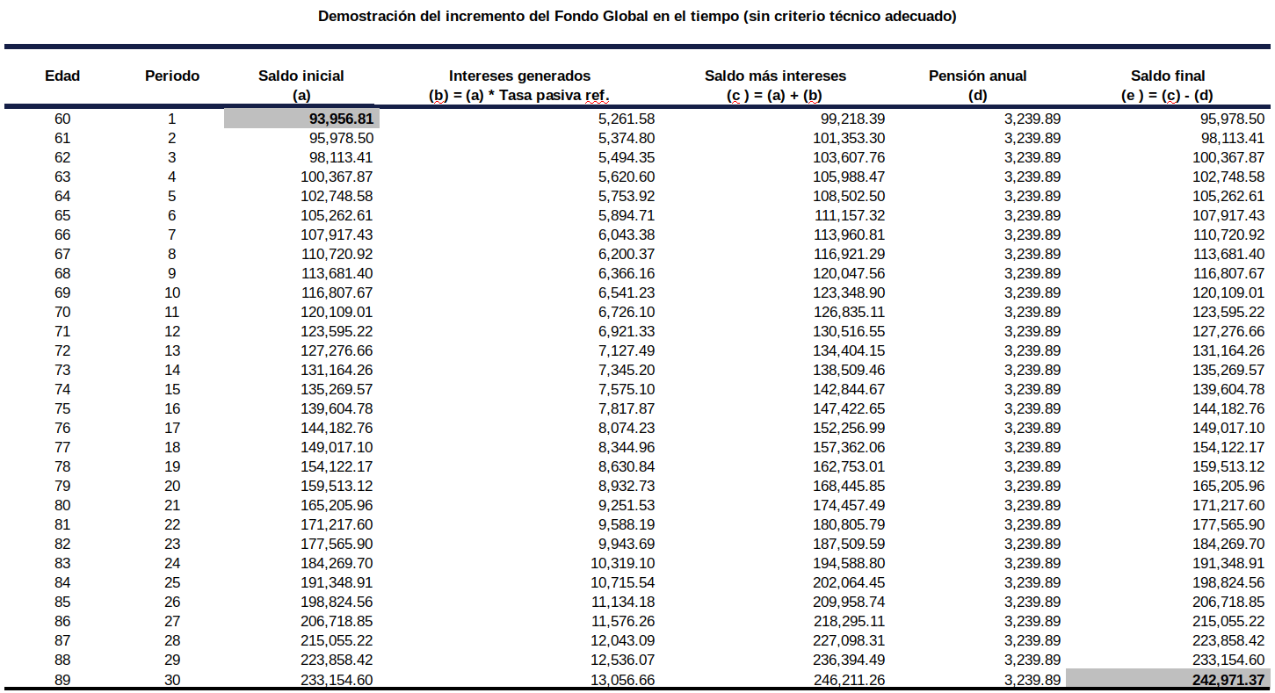The image size is (1275, 693).
Task: Click the "Intereses generados" column header
Action: pyautogui.click(x=520, y=76)
